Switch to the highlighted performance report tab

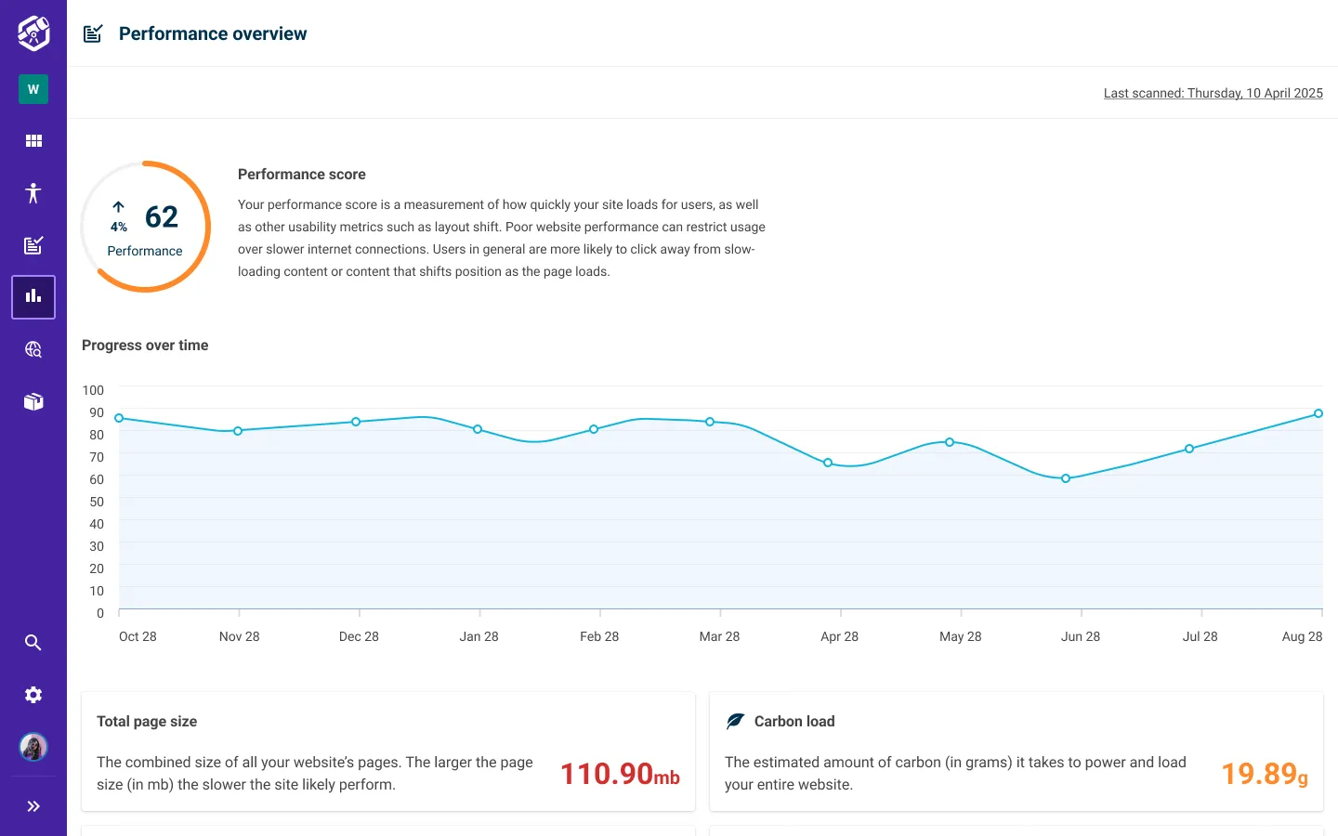[33, 296]
